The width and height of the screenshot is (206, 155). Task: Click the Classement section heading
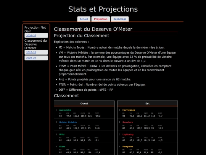66,96
